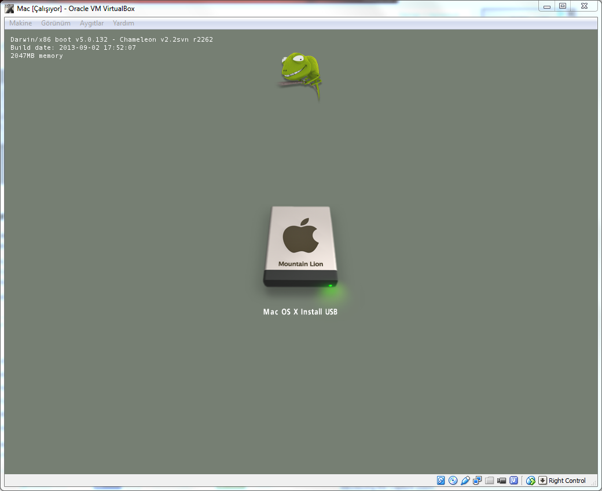Click the Darwin/x86 boot version text
Image resolution: width=602 pixels, height=491 pixels.
112,39
